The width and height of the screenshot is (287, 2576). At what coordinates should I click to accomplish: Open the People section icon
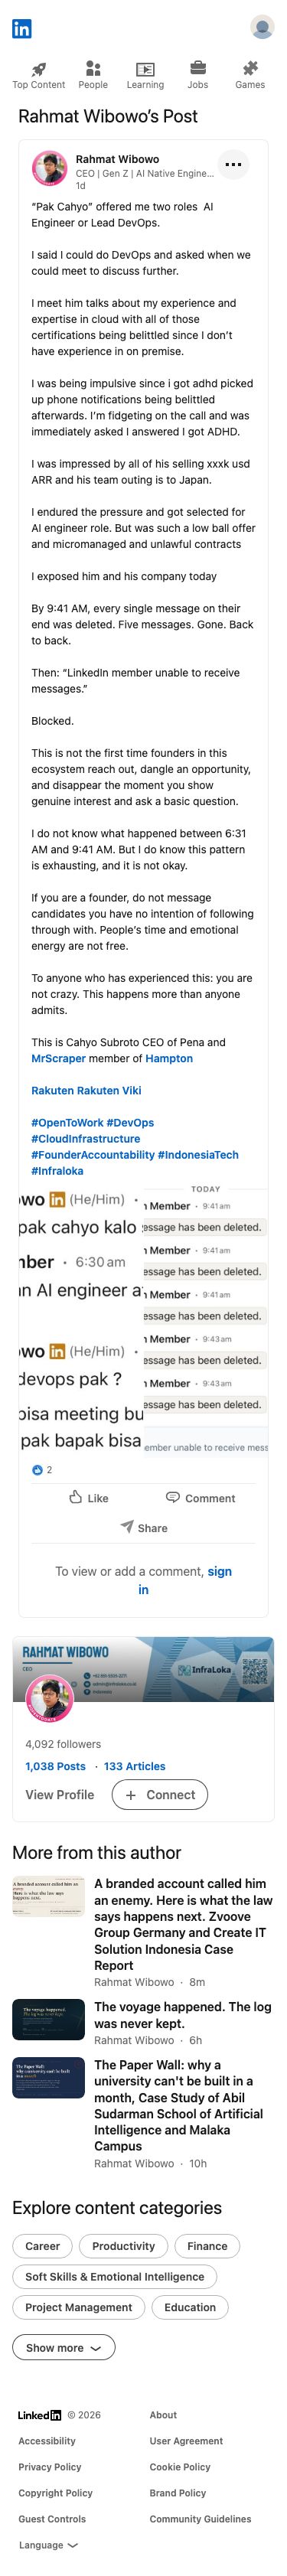coord(93,68)
